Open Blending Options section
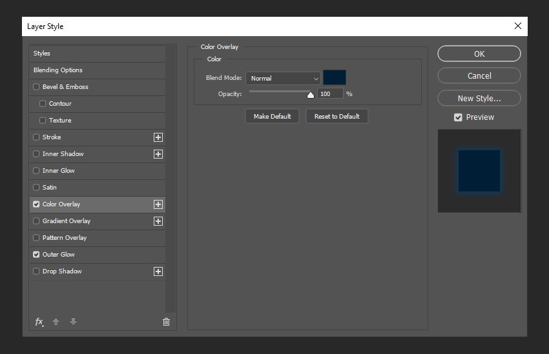Viewport: 549px width, 354px height. tap(98, 70)
